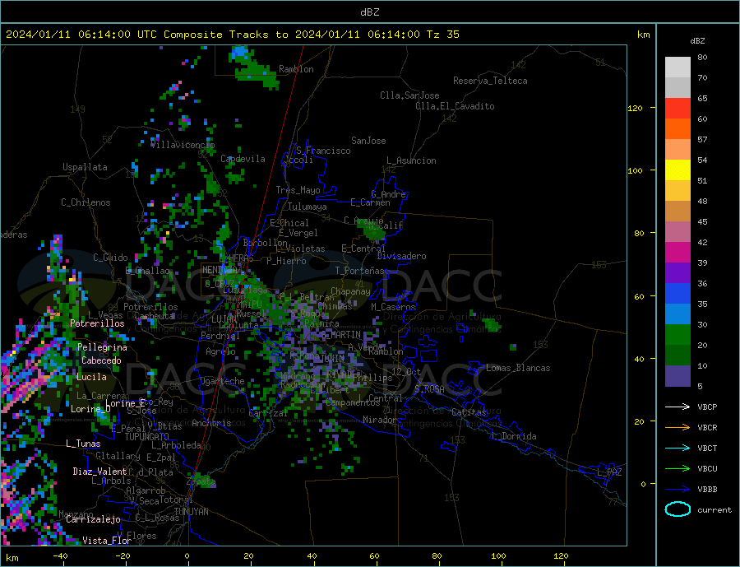The height and width of the screenshot is (567, 740).
Task: Click the 'Cabecedo' map label
Action: click(x=101, y=360)
